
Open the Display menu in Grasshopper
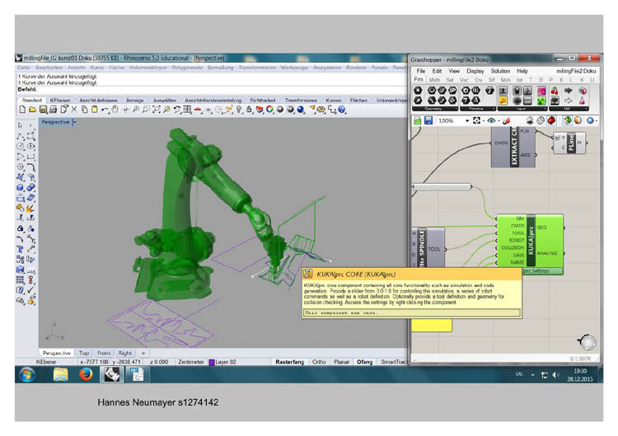pos(475,71)
